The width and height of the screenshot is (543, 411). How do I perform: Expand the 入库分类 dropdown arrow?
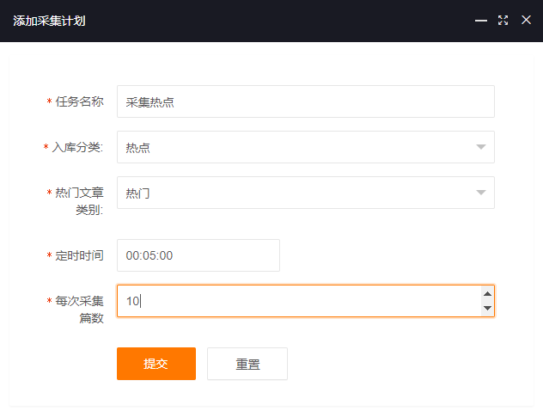(x=480, y=147)
